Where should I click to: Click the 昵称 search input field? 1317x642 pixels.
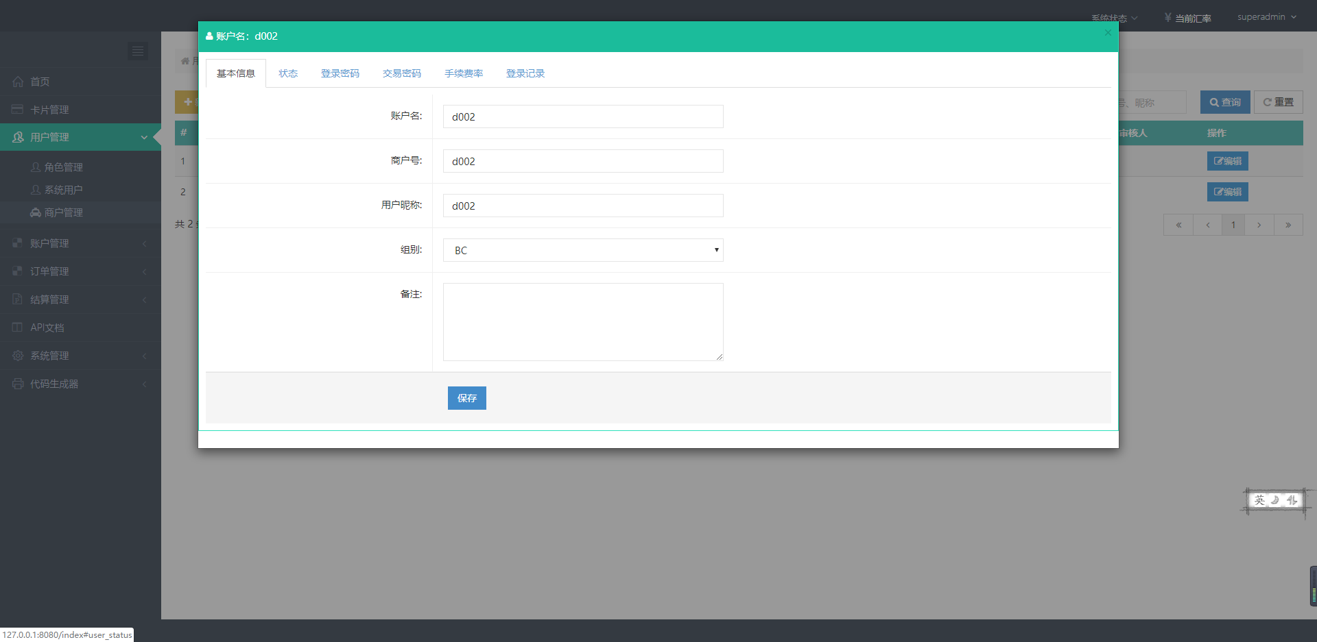pos(1152,103)
